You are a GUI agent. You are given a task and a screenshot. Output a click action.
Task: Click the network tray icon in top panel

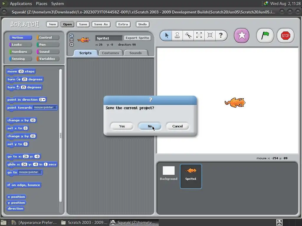click(266, 4)
